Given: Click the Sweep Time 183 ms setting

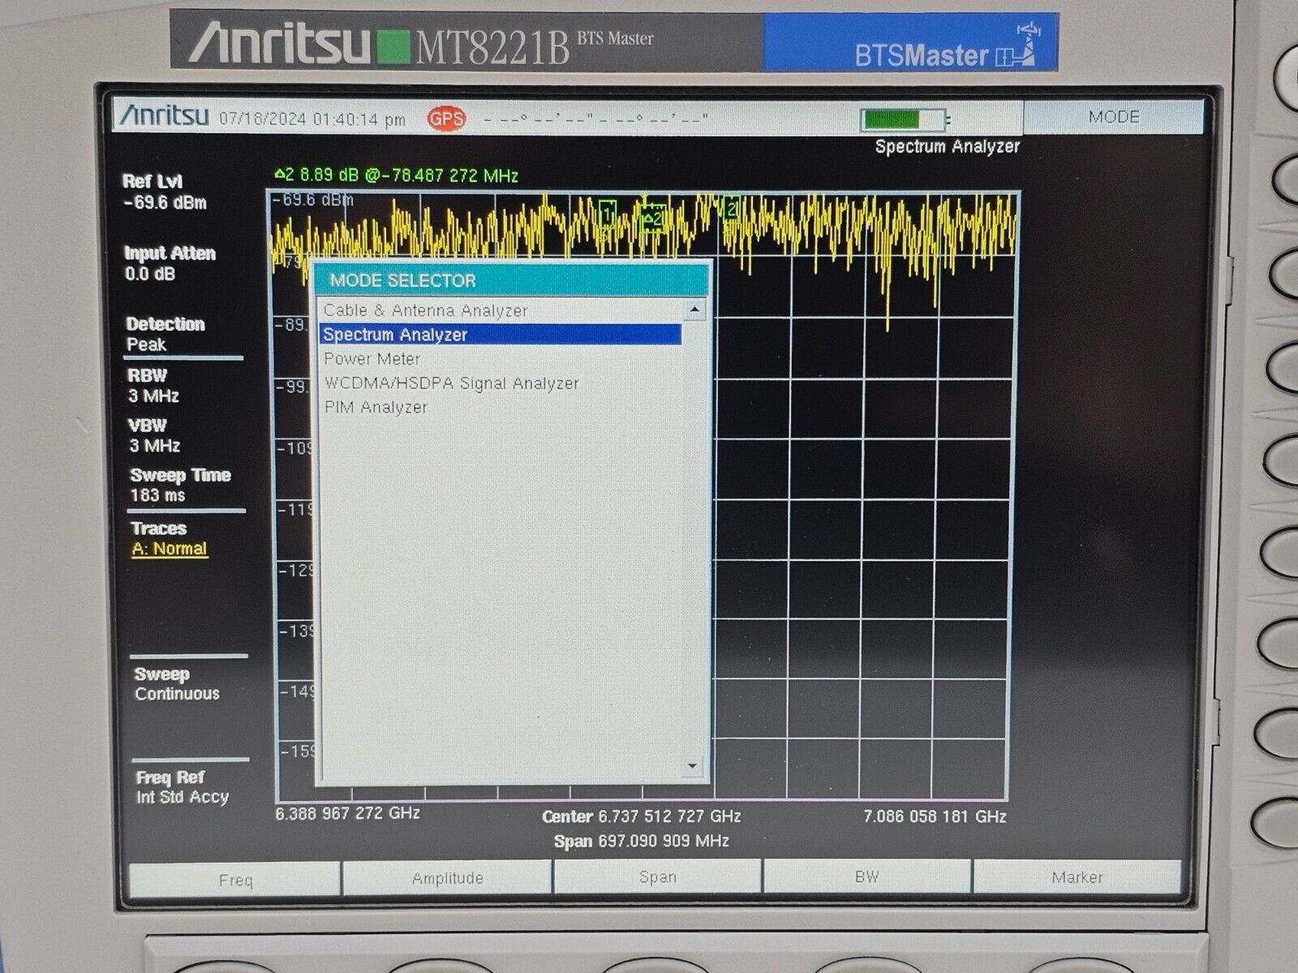Looking at the screenshot, I should coord(180,485).
